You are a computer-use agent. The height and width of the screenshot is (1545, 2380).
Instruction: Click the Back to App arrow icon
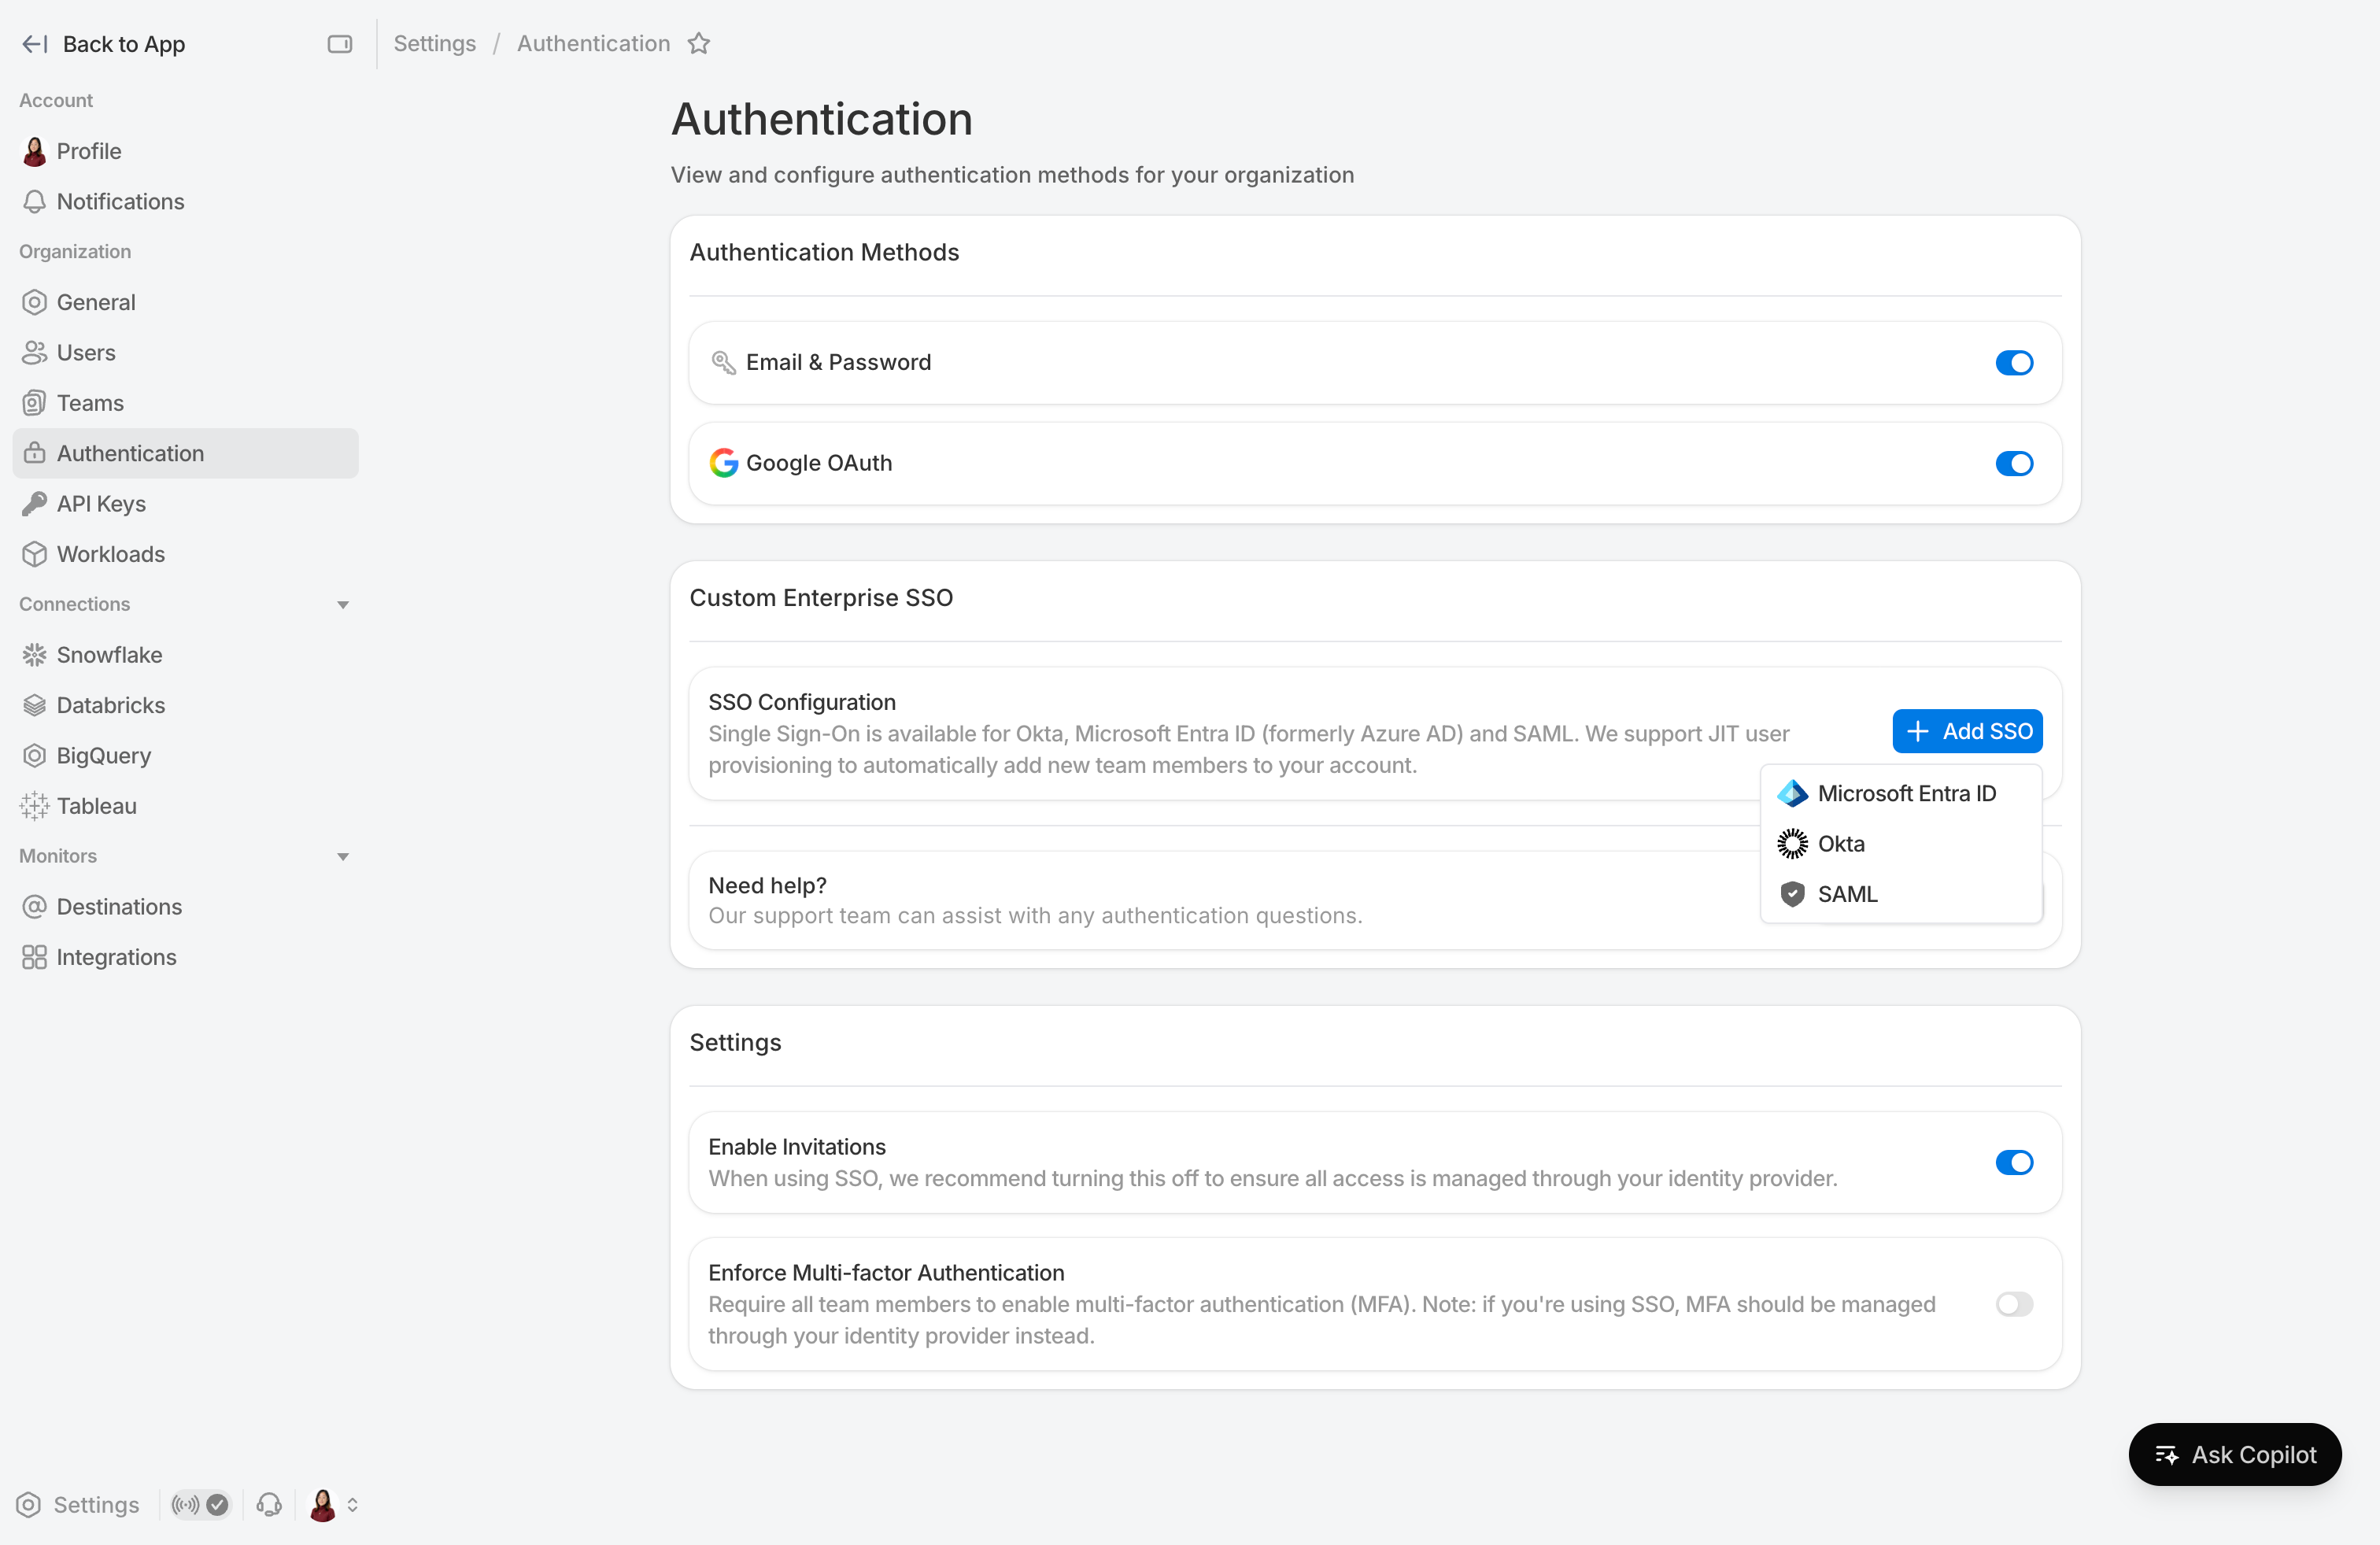click(x=34, y=44)
